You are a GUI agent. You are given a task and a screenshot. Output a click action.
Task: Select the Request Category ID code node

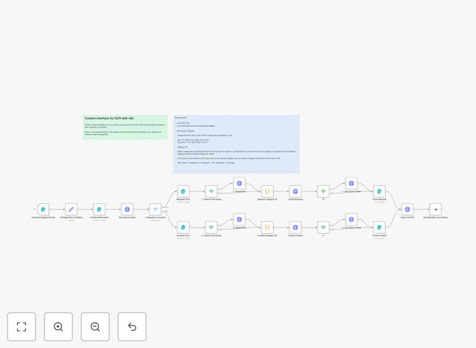coord(268,191)
